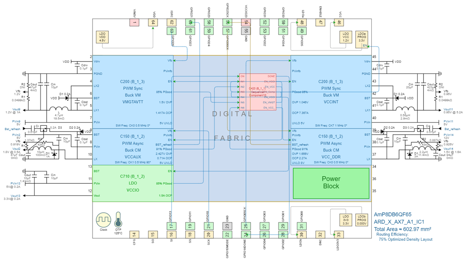Click the VCCAUX Buck CM block
The image size is (466, 261).
(x=133, y=147)
